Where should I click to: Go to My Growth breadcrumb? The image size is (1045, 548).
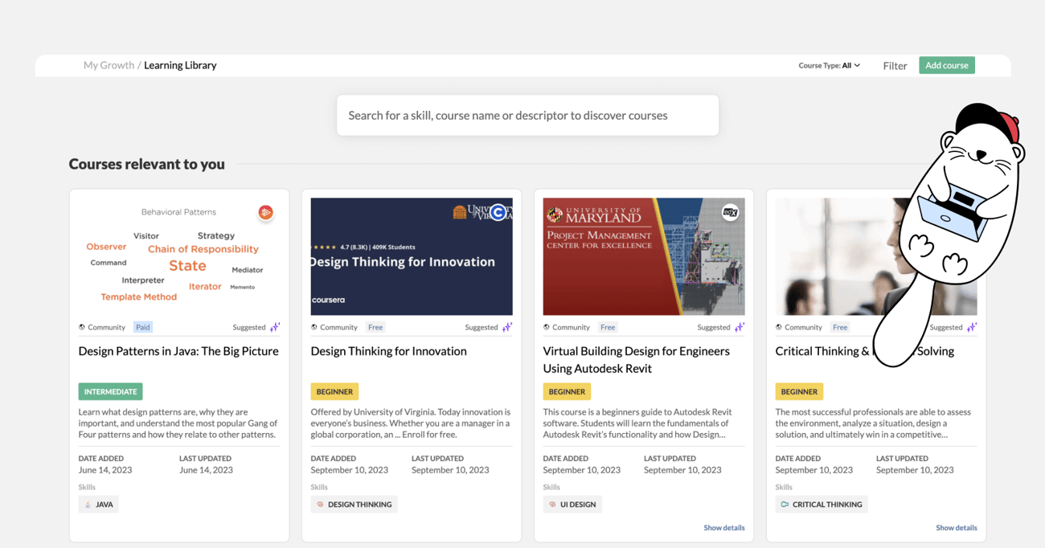click(109, 65)
